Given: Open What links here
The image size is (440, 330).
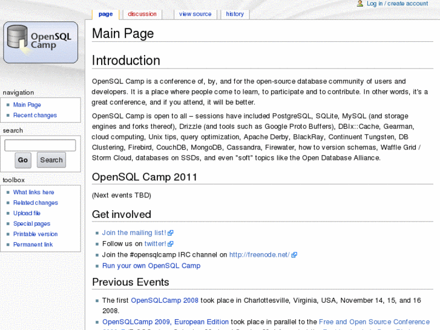Looking at the screenshot, I should coord(34,193).
